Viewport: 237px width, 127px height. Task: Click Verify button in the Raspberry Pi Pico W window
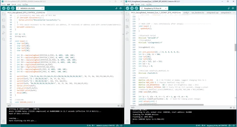point(128,8)
